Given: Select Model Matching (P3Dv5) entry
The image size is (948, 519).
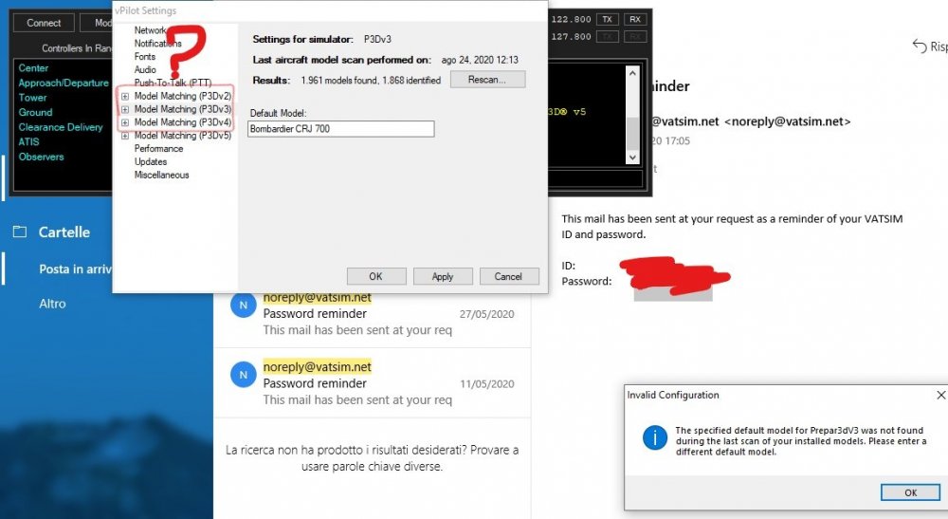Looking at the screenshot, I should 183,136.
